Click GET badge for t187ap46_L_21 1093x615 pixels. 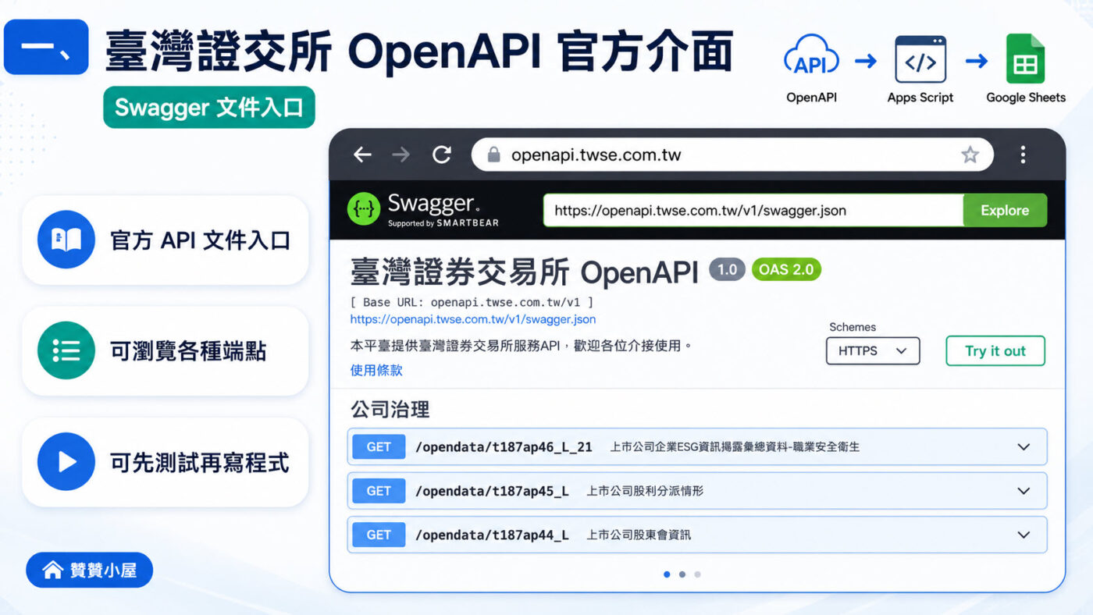click(379, 447)
